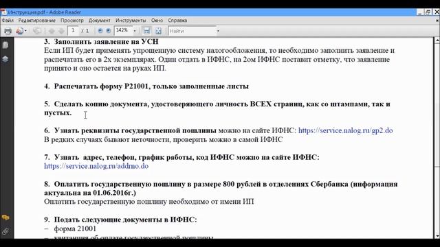Click the text 'Подать следующие документы в ИФНС:'
440x247 pixels.
[125, 220]
